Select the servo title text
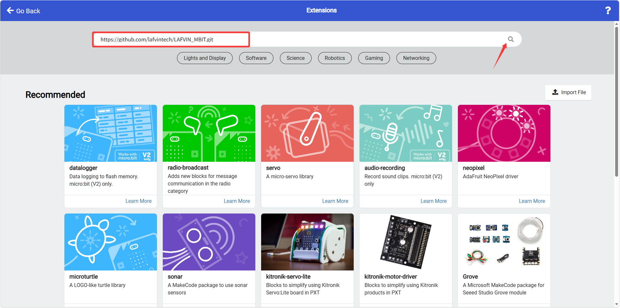The image size is (620, 308). coord(273,168)
